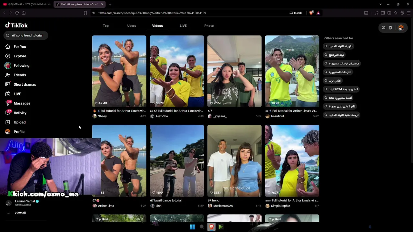Play the beauticut video with 10.2K likes
Image resolution: width=413 pixels, height=232 pixels.
(x=292, y=71)
